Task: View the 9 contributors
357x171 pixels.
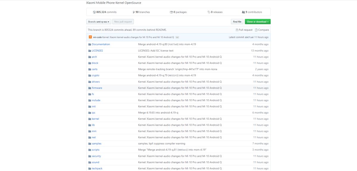Action: 252,12
